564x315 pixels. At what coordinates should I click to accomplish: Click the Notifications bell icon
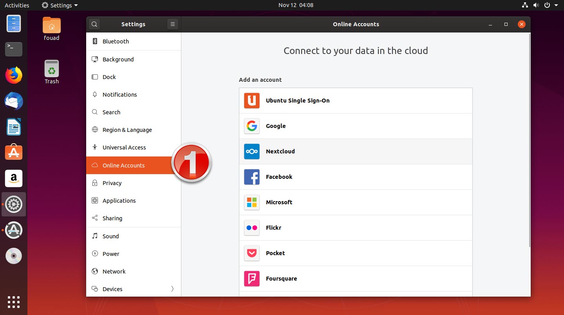(94, 95)
